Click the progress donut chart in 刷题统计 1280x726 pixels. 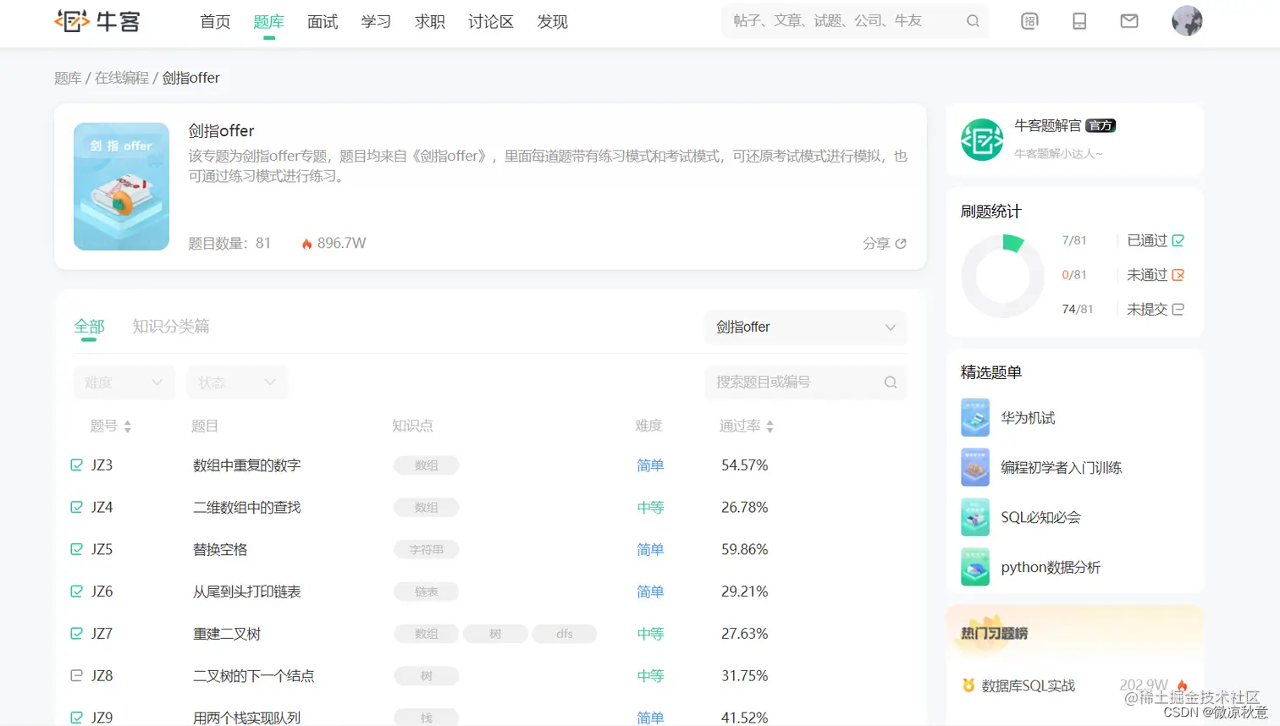[1002, 276]
